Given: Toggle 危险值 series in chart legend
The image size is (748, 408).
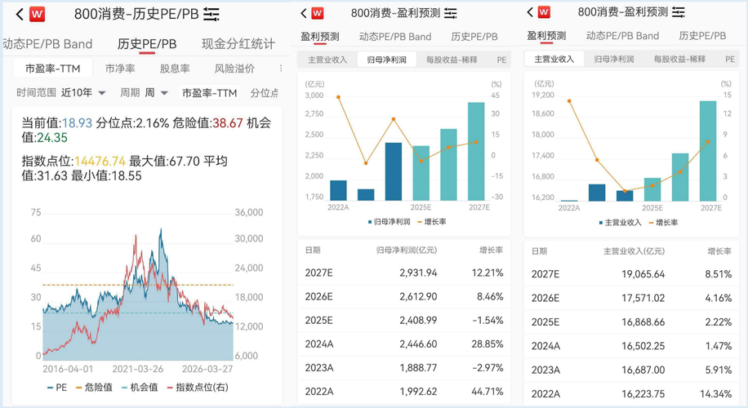Looking at the screenshot, I should tap(95, 388).
